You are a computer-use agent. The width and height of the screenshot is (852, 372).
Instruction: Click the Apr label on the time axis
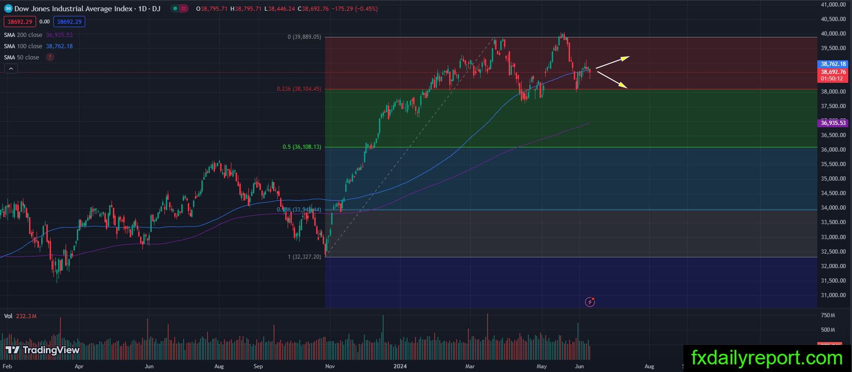pyautogui.click(x=79, y=366)
